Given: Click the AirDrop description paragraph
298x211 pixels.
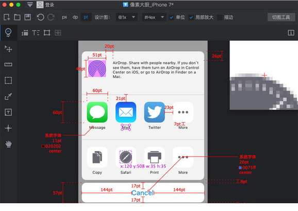Looking at the screenshot, I should (x=156, y=70).
